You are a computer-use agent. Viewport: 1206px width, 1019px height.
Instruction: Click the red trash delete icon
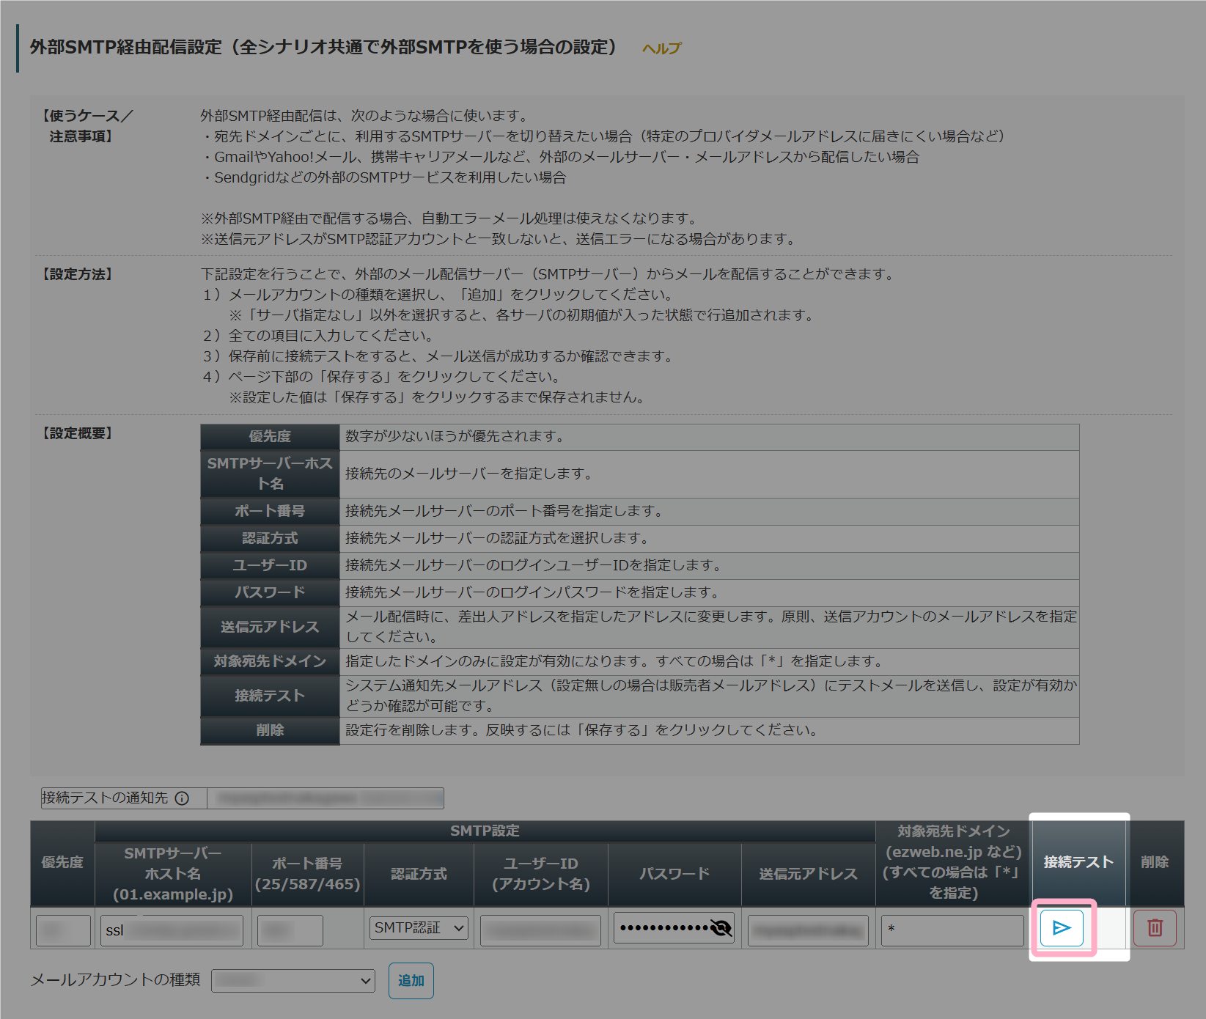pyautogui.click(x=1155, y=928)
